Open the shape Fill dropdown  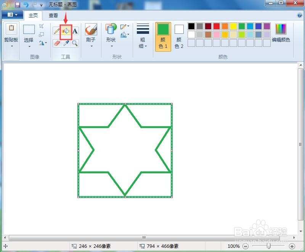[125, 35]
